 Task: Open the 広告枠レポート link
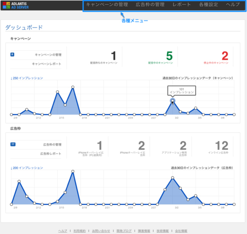tap(51, 154)
